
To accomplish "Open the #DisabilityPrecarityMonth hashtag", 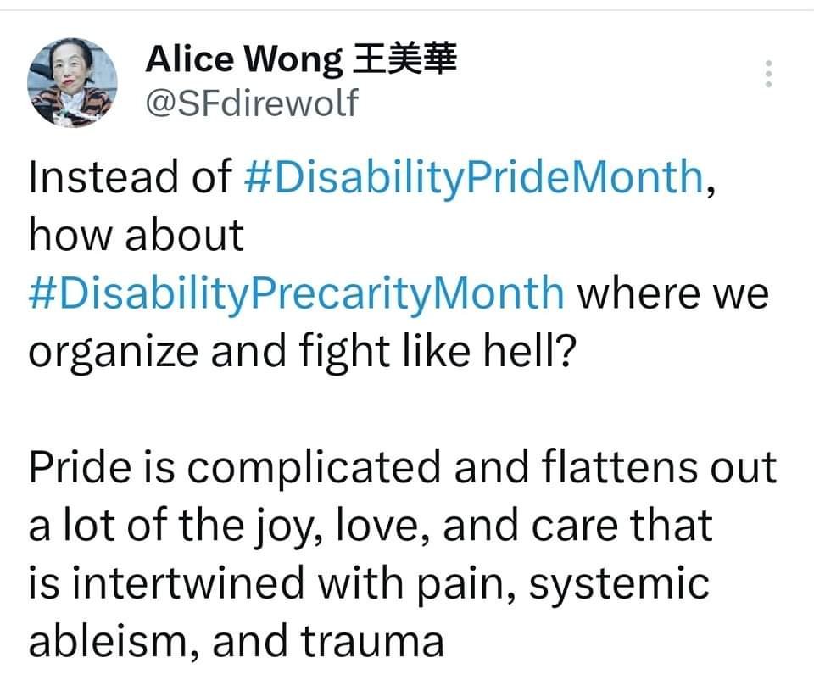I will pyautogui.click(x=297, y=293).
